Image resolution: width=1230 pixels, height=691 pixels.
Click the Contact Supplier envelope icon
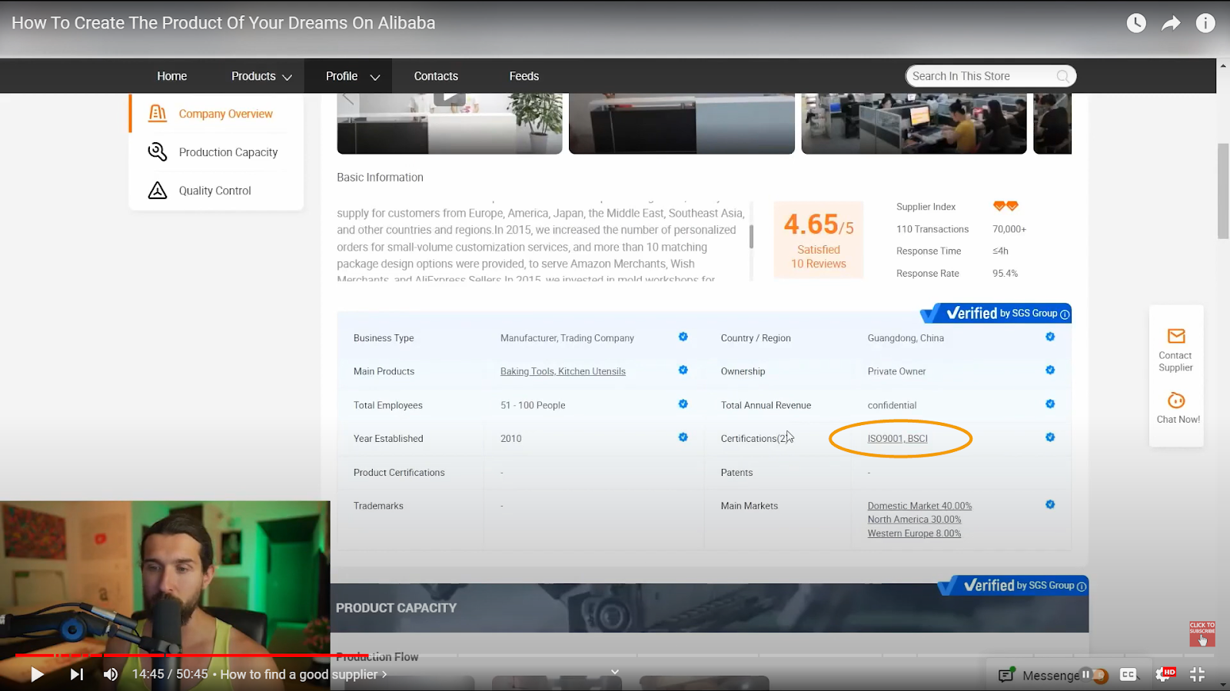(1176, 336)
